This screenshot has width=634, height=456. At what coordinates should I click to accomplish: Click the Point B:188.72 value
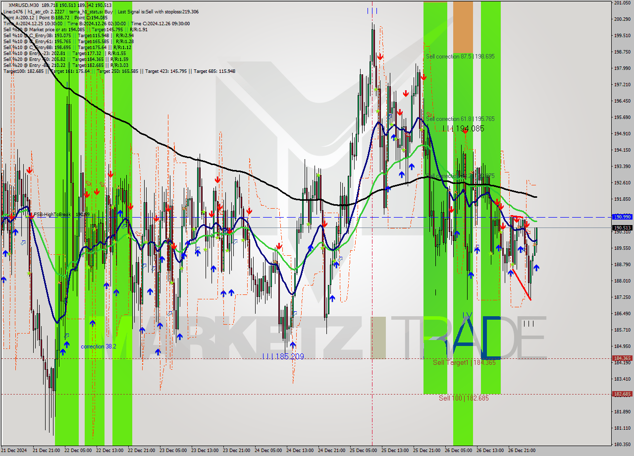(53, 17)
